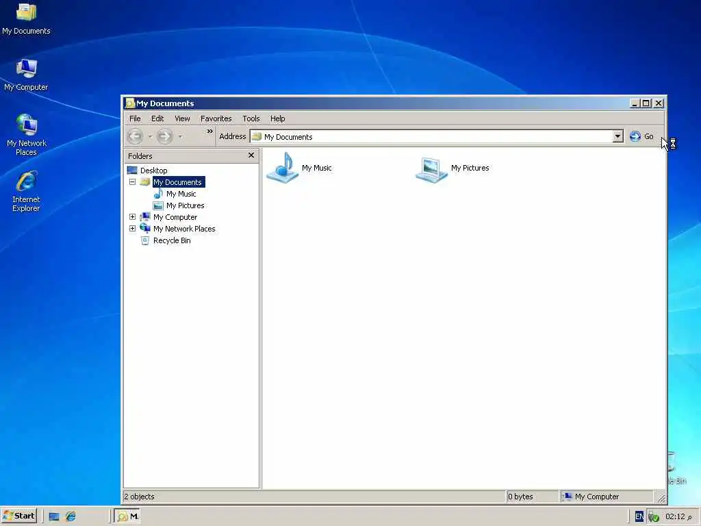Click Show Desktop quick launch icon
The height and width of the screenshot is (526, 701).
54,516
